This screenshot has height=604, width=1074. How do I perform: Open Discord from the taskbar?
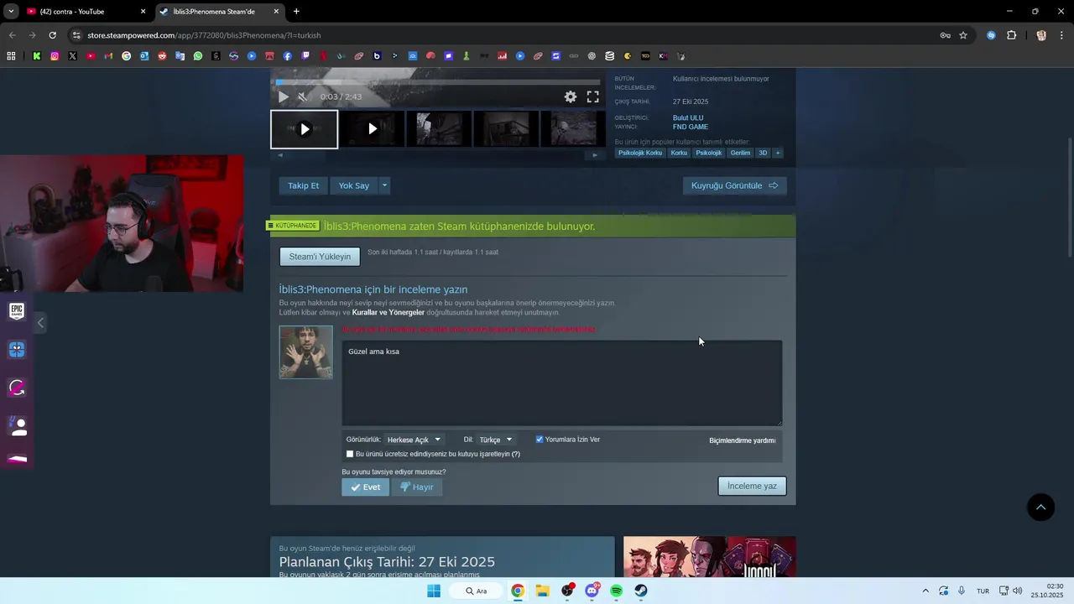(592, 591)
